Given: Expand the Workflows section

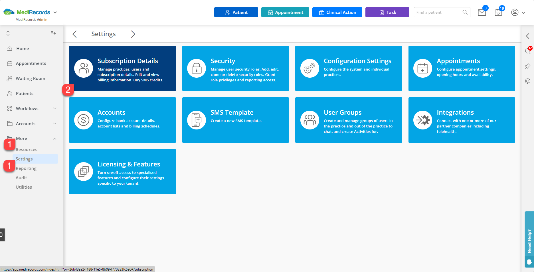Looking at the screenshot, I should 54,108.
